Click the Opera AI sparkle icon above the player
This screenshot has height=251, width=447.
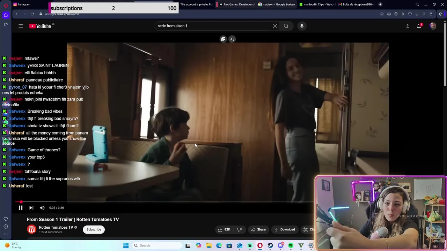pyautogui.click(x=232, y=39)
